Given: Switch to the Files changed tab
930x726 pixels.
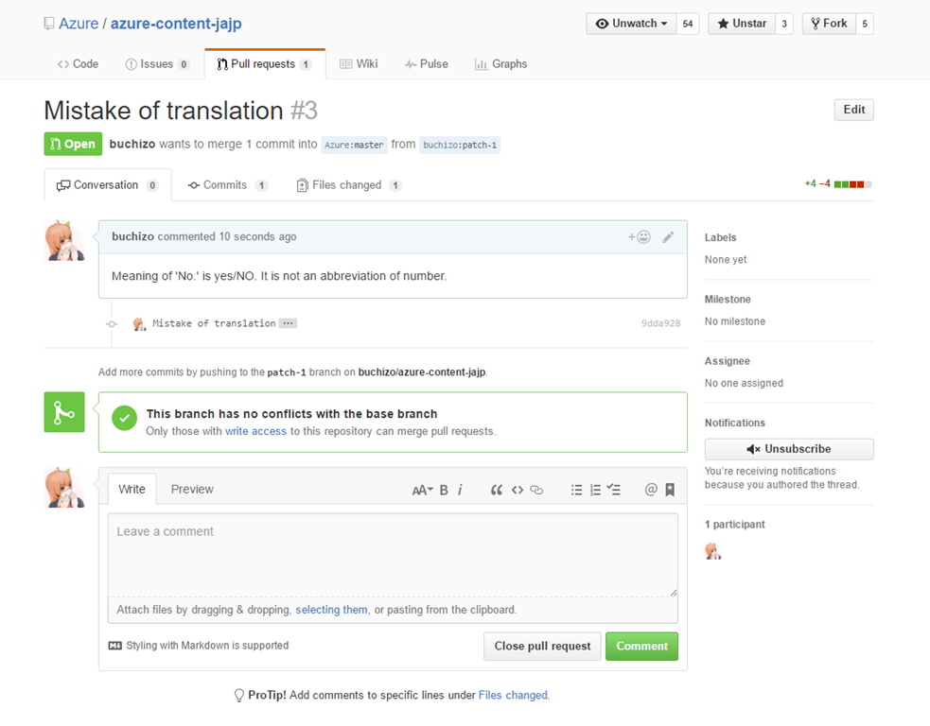Looking at the screenshot, I should pos(347,185).
